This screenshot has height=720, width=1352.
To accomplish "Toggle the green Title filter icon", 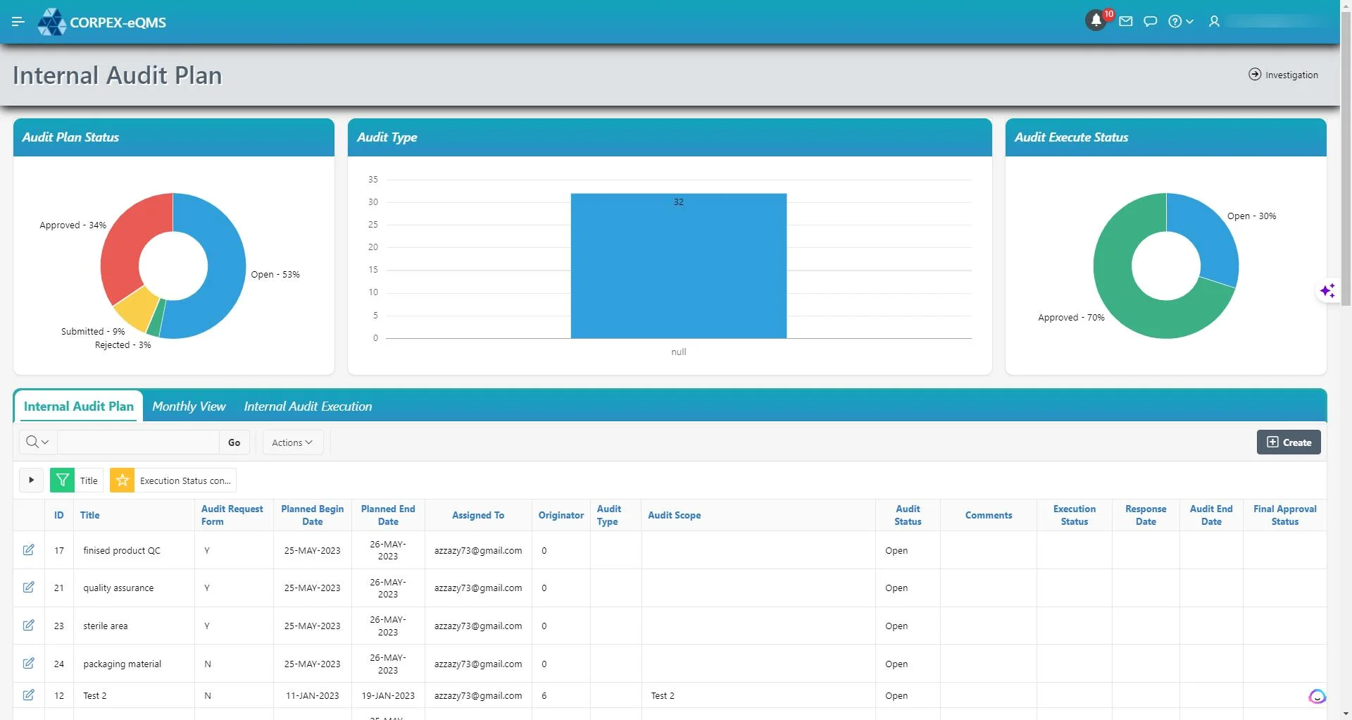I will point(62,480).
